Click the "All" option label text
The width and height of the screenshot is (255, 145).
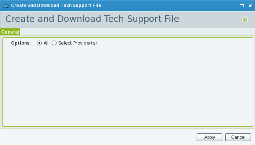point(46,43)
